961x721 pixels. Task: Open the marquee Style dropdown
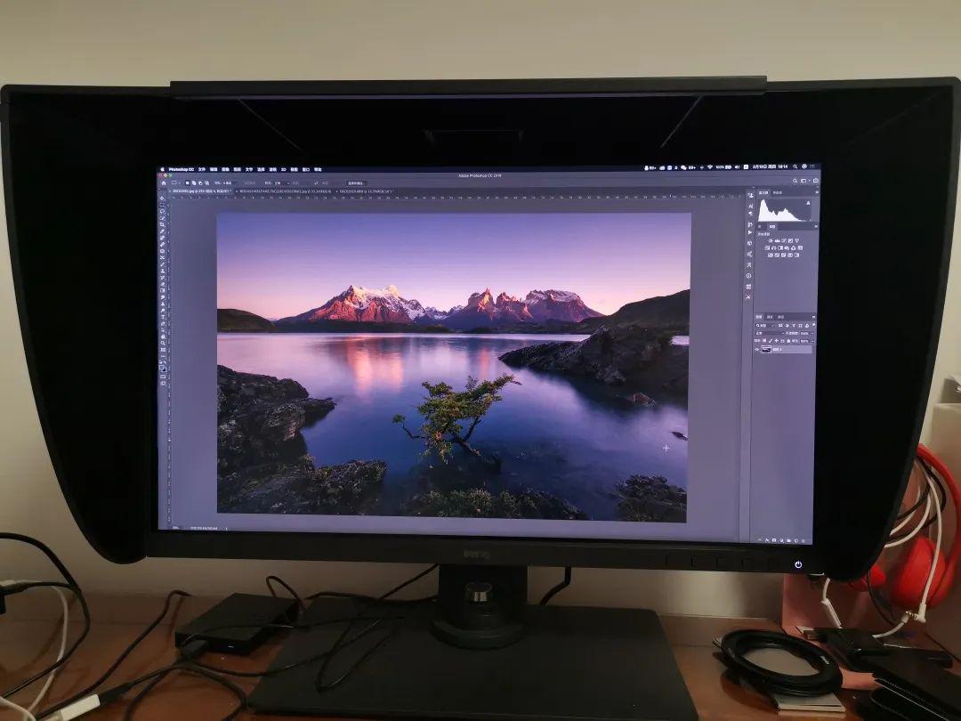pos(281,183)
